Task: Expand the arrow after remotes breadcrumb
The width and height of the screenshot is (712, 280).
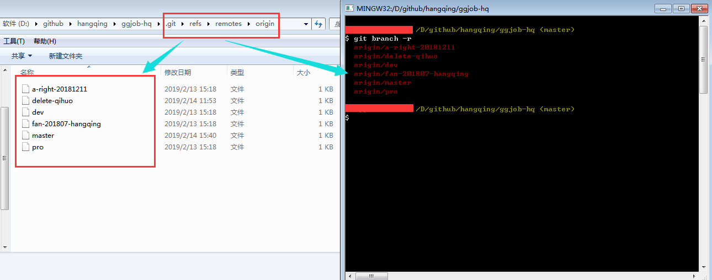Action: click(248, 24)
